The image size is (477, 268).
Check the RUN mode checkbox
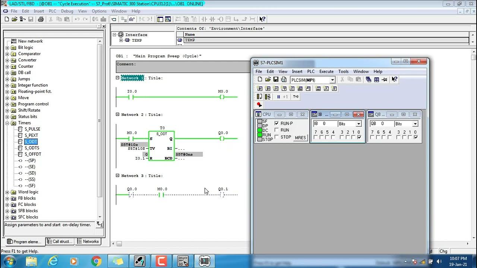click(277, 130)
